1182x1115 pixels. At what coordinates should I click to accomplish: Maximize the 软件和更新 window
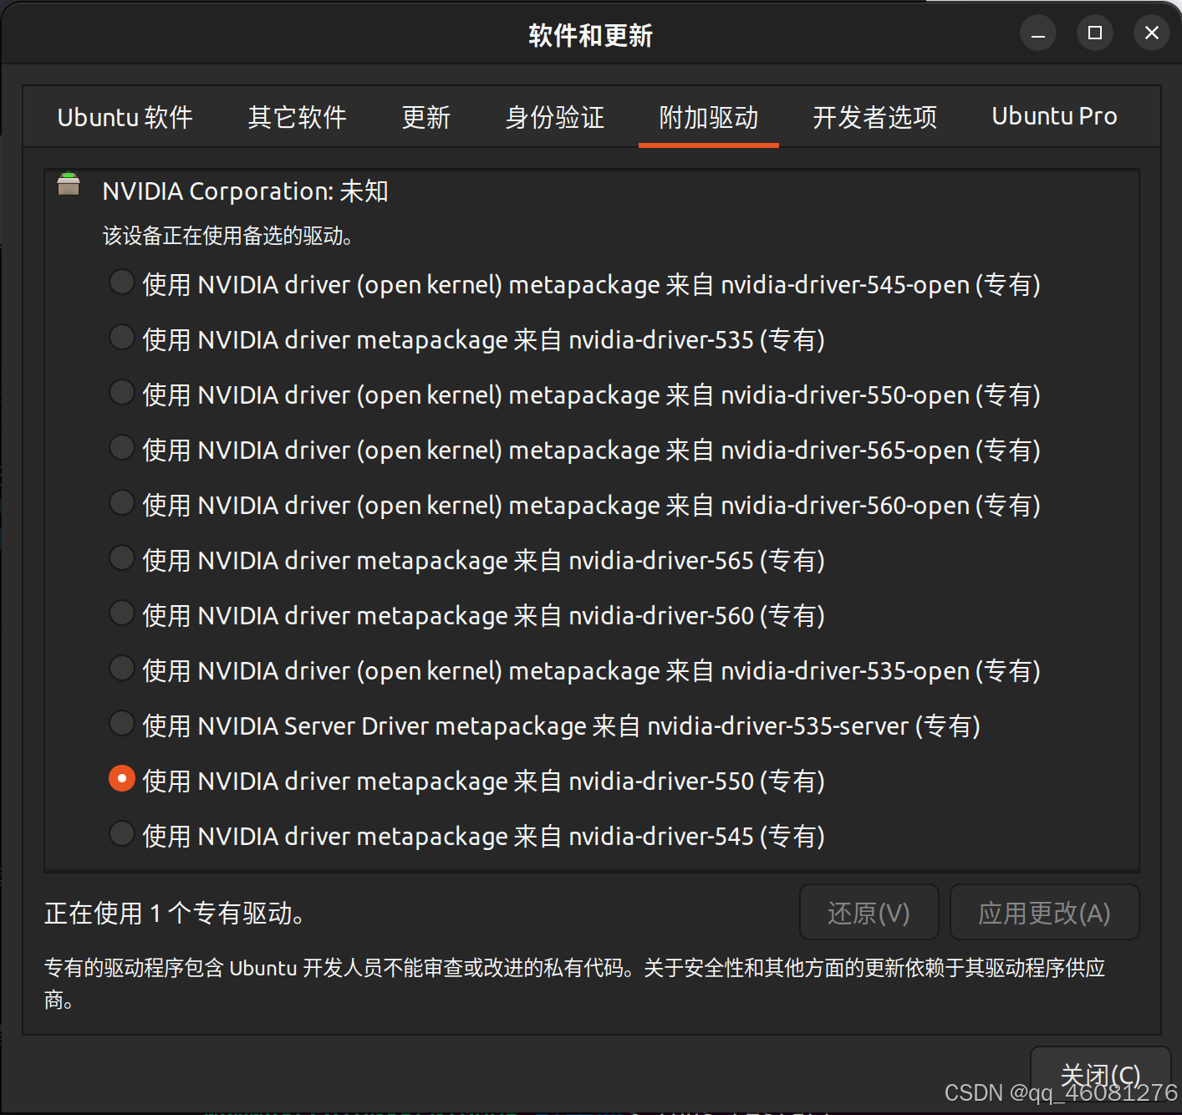click(1095, 33)
